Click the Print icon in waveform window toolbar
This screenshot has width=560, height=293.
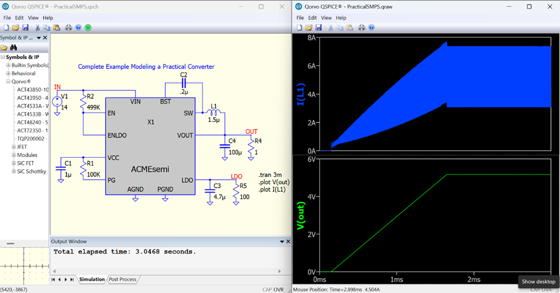point(362,28)
